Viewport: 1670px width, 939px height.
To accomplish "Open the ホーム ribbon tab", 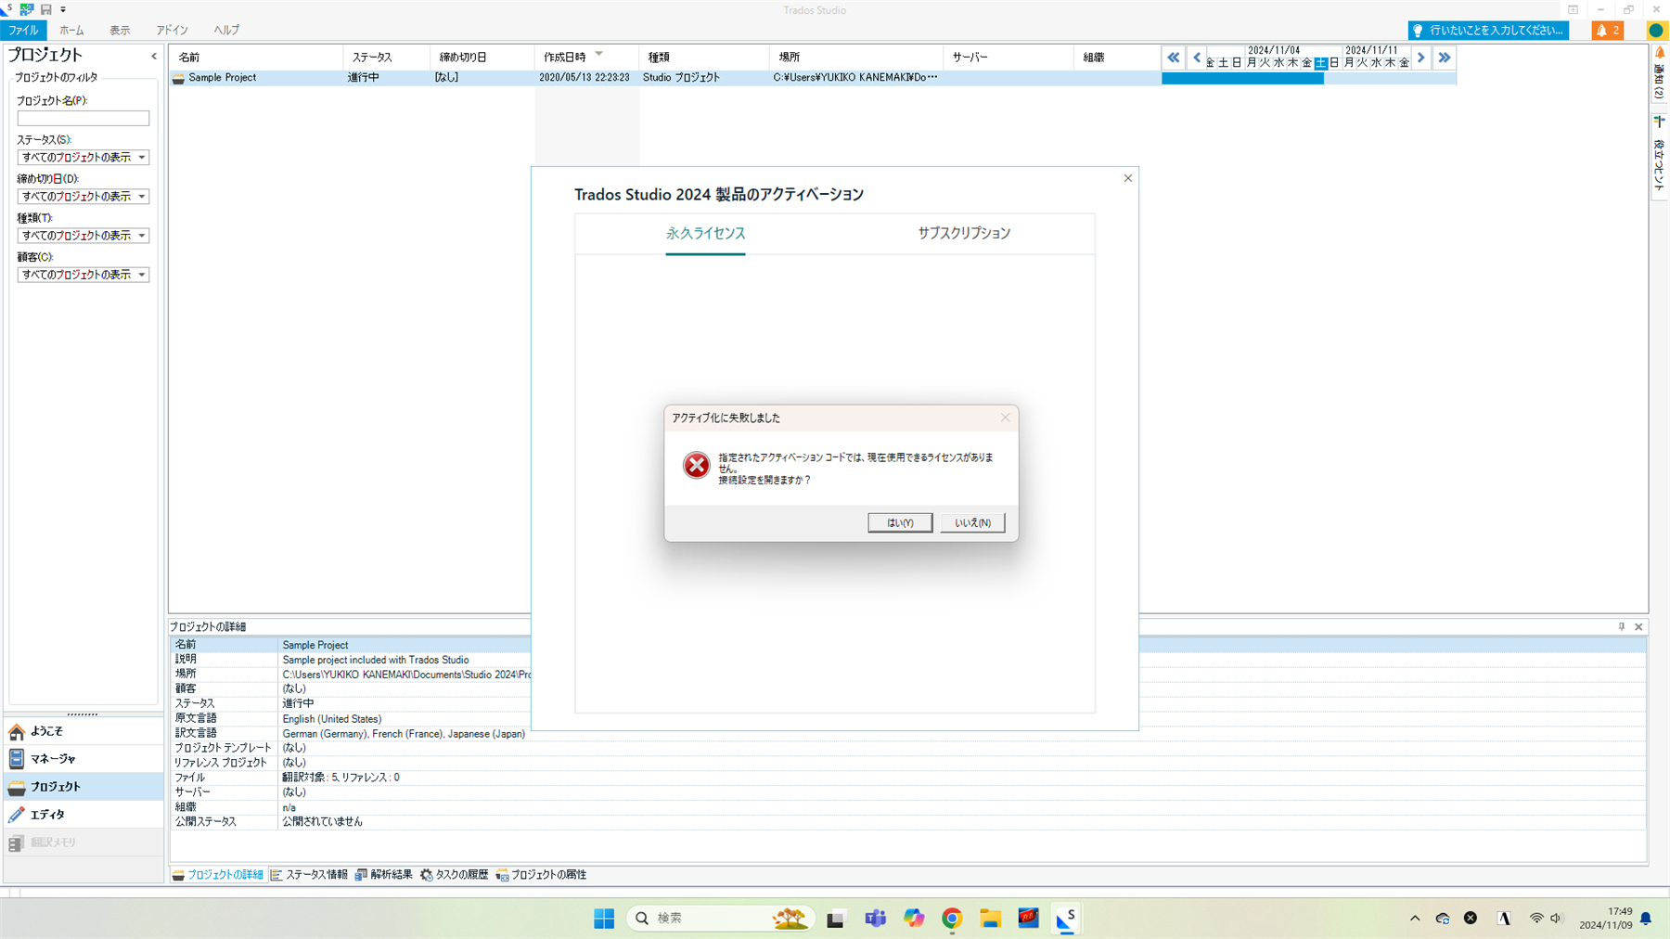I will tap(71, 30).
